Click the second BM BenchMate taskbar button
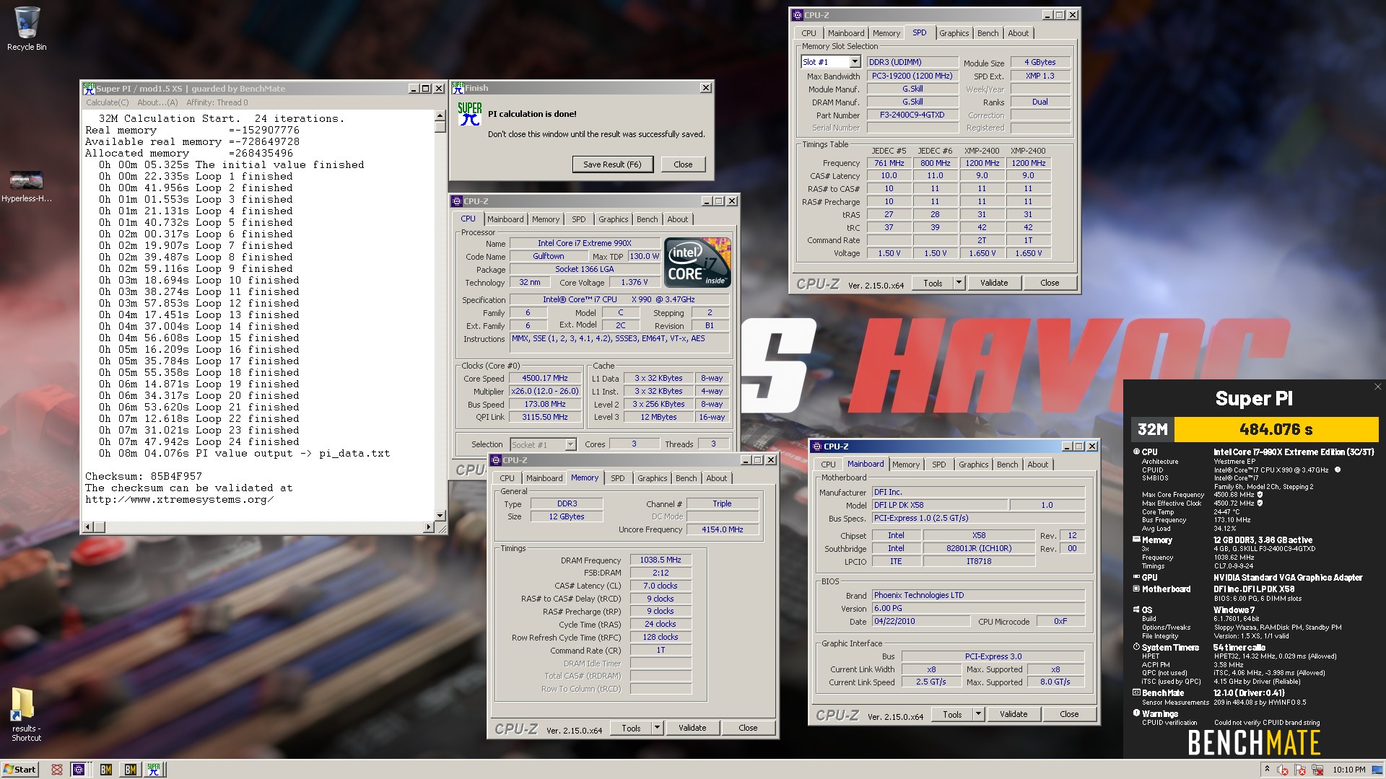Viewport: 1386px width, 779px height. point(130,770)
